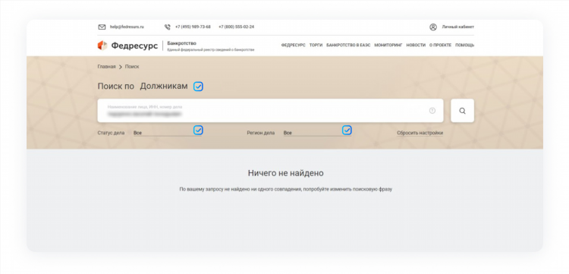Open the О ПРОЕКТЕ menu item
The height and width of the screenshot is (274, 569).
click(x=440, y=46)
